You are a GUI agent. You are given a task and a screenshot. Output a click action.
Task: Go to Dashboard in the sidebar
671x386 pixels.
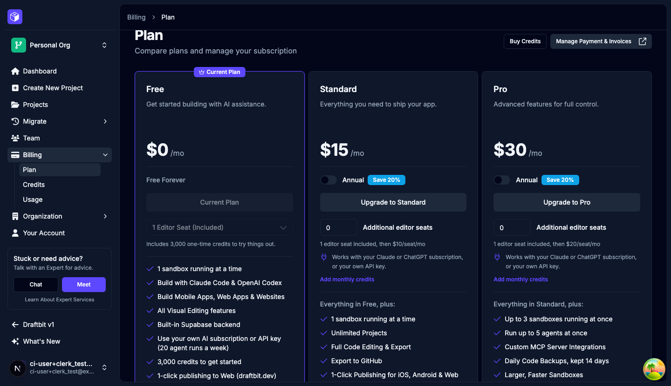(x=60, y=71)
